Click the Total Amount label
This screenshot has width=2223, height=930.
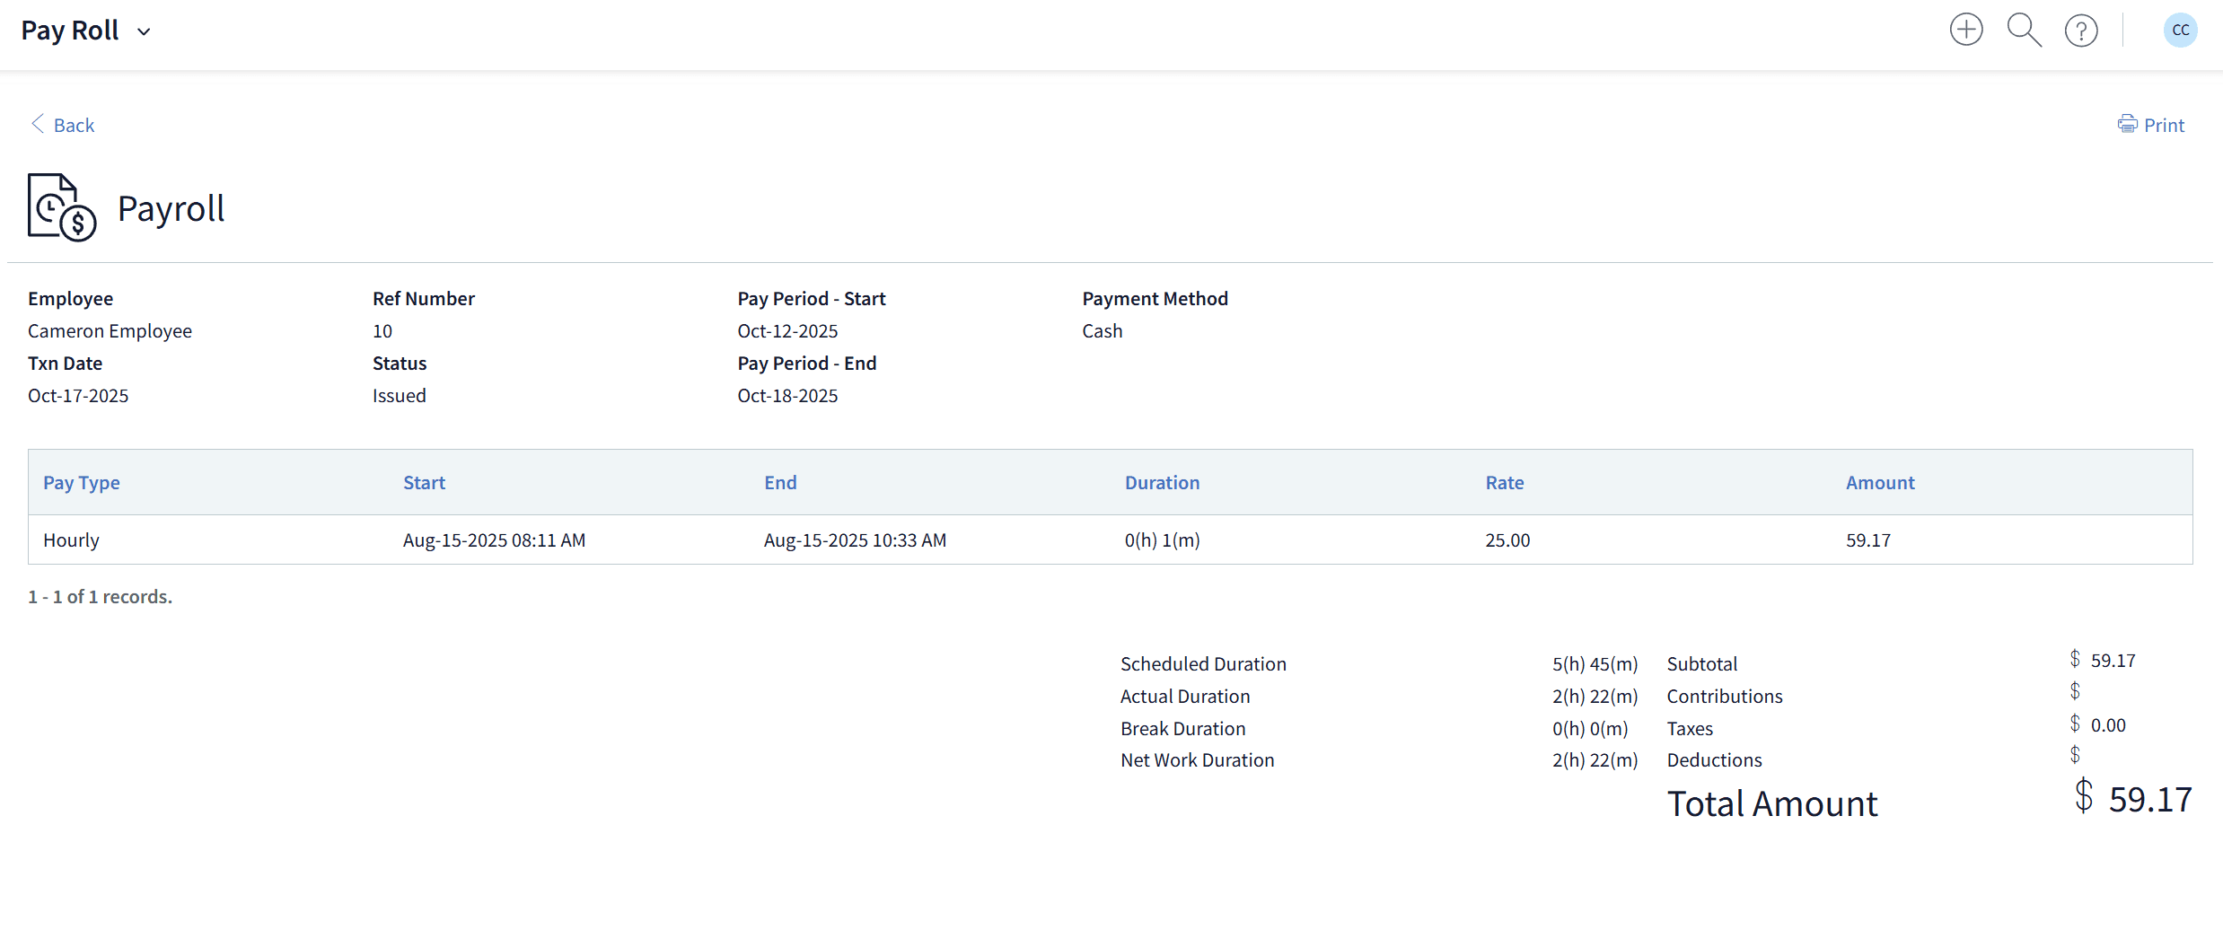pos(1772,803)
